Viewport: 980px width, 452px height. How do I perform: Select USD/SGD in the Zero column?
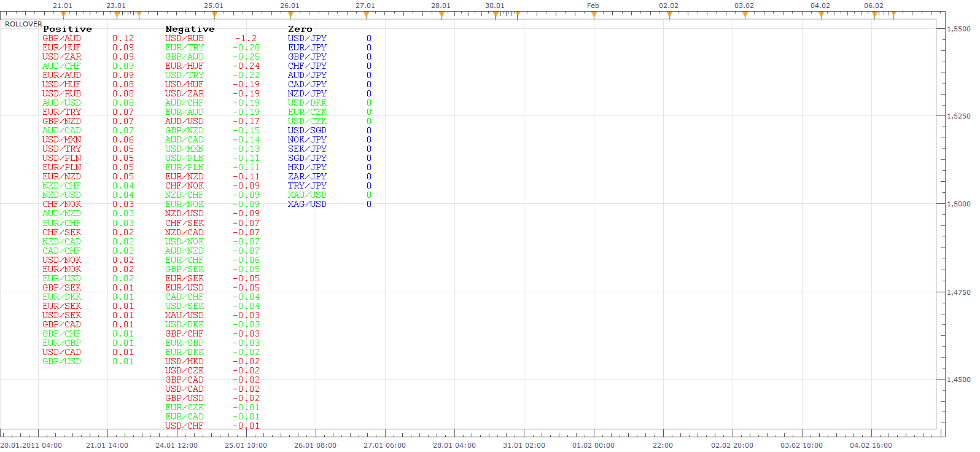(x=307, y=130)
